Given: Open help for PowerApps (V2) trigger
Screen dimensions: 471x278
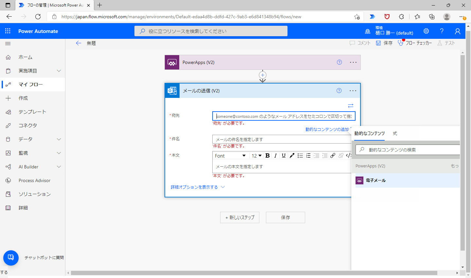Looking at the screenshot, I should pyautogui.click(x=340, y=62).
